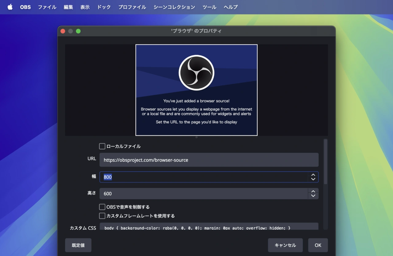
Task: Open the ツール menu
Action: [x=209, y=7]
